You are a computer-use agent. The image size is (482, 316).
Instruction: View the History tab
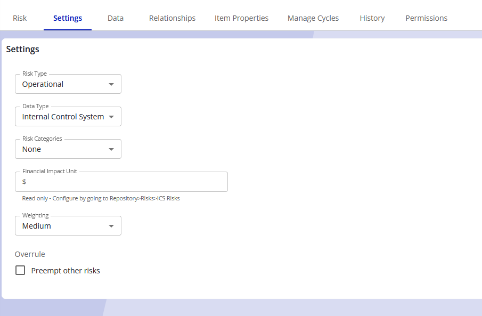(372, 18)
